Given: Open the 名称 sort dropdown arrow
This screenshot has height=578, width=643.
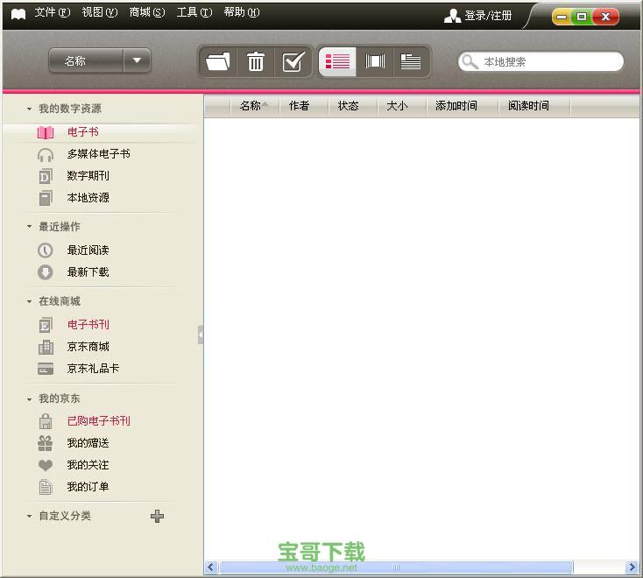Looking at the screenshot, I should [x=137, y=60].
